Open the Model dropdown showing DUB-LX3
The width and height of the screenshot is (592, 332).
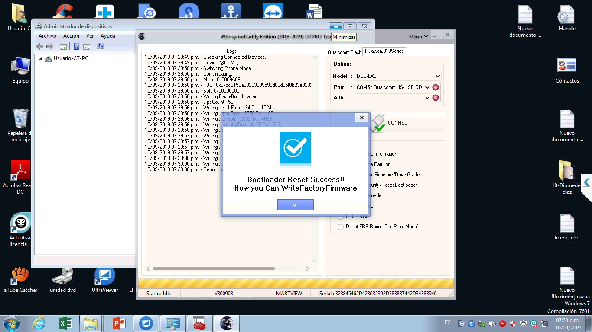[x=398, y=76]
